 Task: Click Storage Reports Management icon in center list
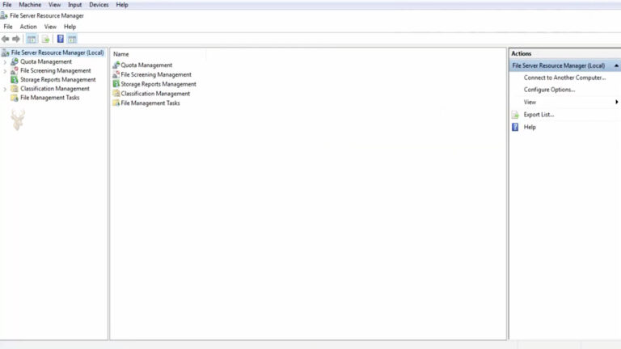pyautogui.click(x=116, y=84)
